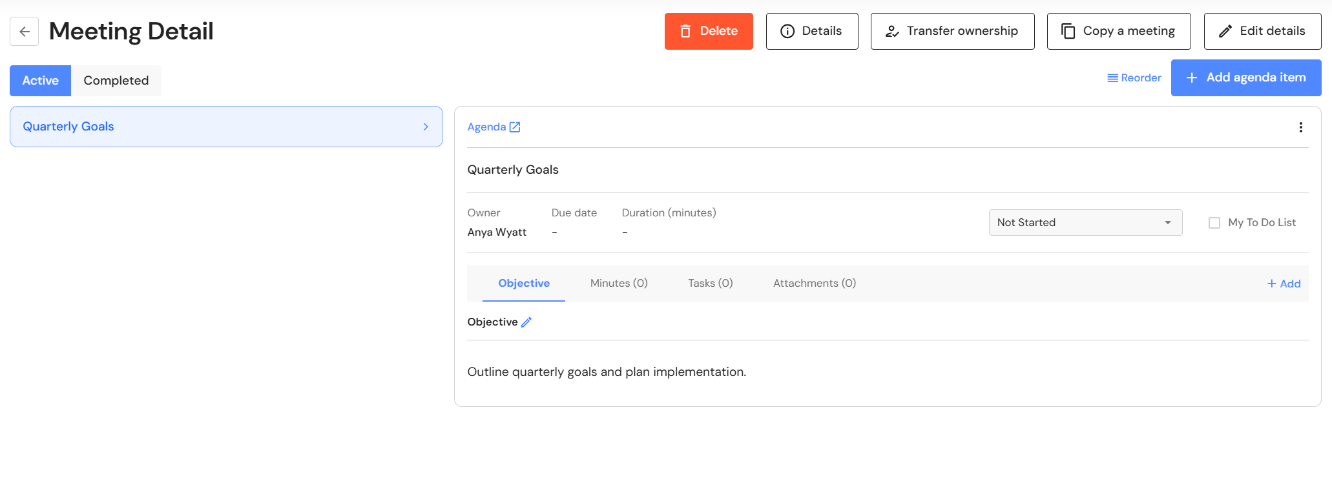Open the Not Started status dropdown
This screenshot has width=1332, height=498.
click(x=1085, y=222)
